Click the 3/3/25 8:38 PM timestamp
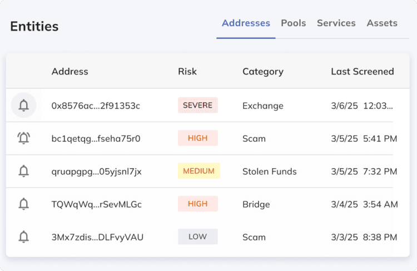Image resolution: width=417 pixels, height=271 pixels. point(364,237)
